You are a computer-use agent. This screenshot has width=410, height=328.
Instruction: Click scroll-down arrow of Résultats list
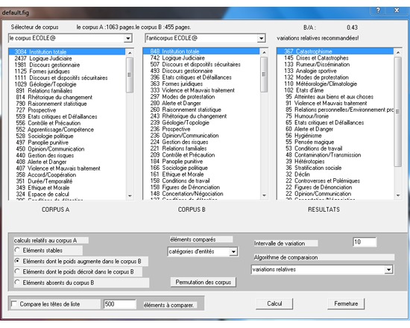coord(398,195)
